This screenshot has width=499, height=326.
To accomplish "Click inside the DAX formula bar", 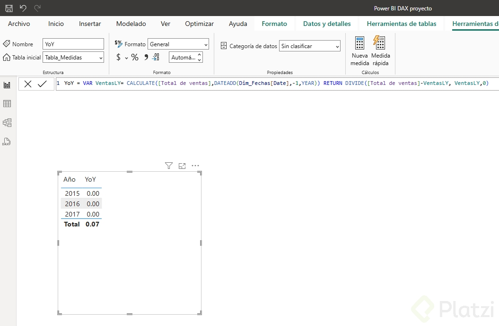I will click(x=277, y=84).
